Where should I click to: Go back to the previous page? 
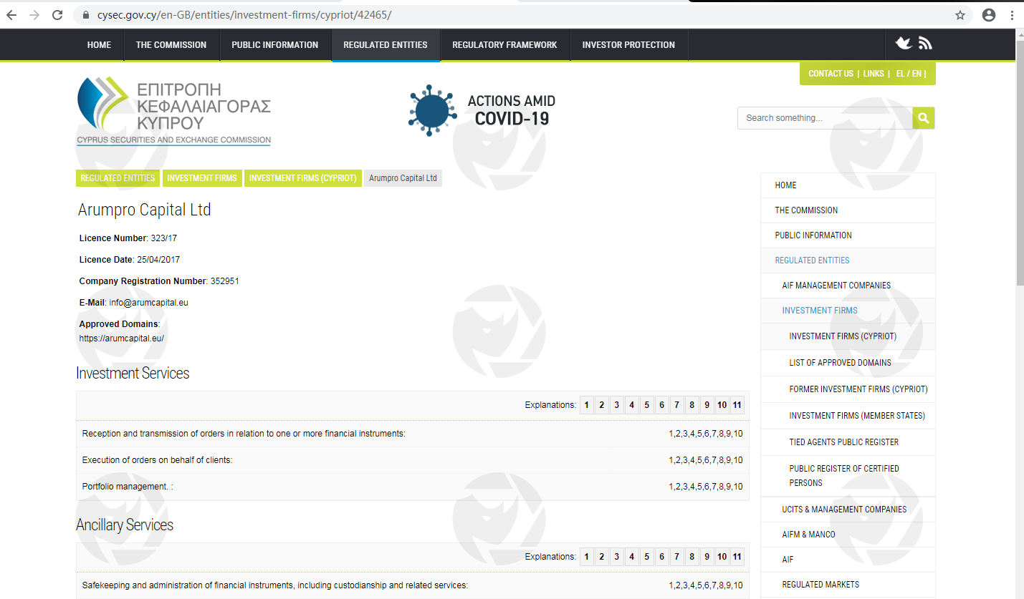click(x=11, y=15)
